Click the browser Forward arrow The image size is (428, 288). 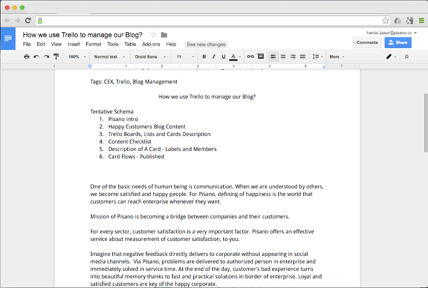(x=18, y=20)
